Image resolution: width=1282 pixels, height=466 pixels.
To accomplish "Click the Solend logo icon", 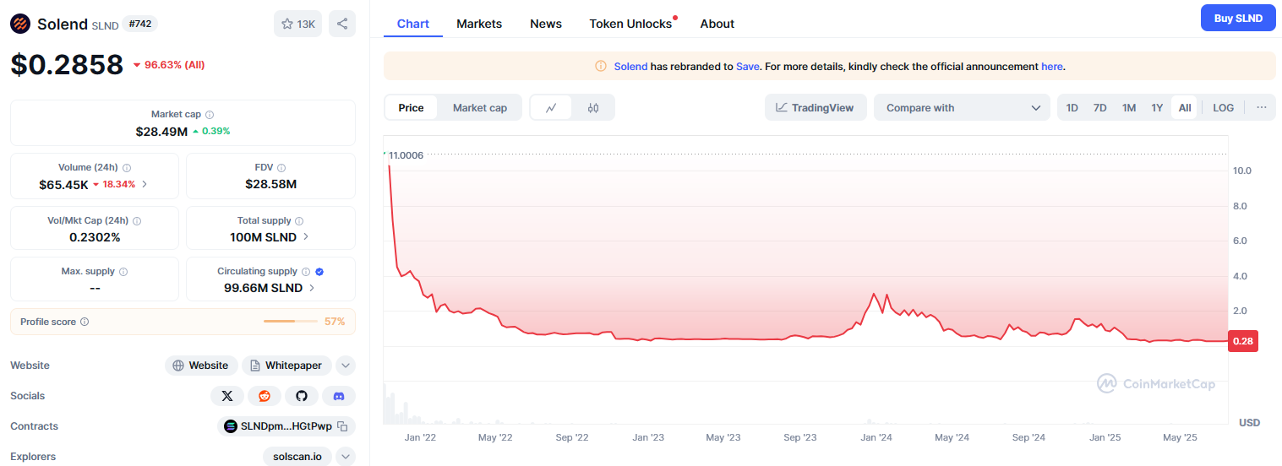I will click(20, 24).
